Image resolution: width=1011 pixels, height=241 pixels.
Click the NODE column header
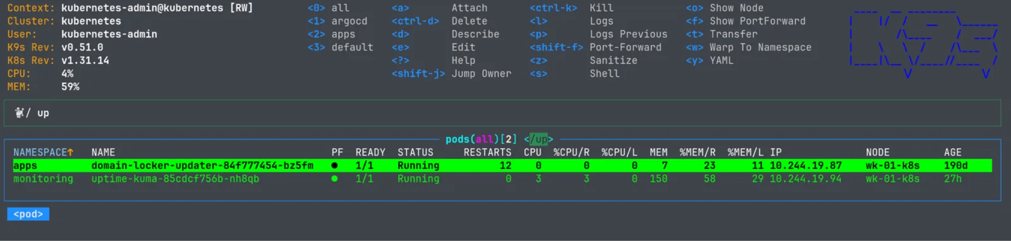[878, 152]
